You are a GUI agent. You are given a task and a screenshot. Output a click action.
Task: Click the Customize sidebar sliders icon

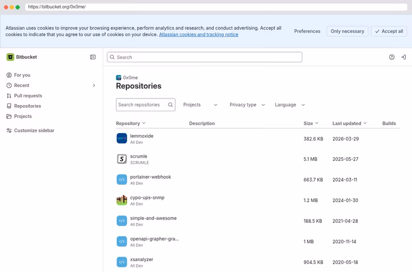(x=9, y=130)
